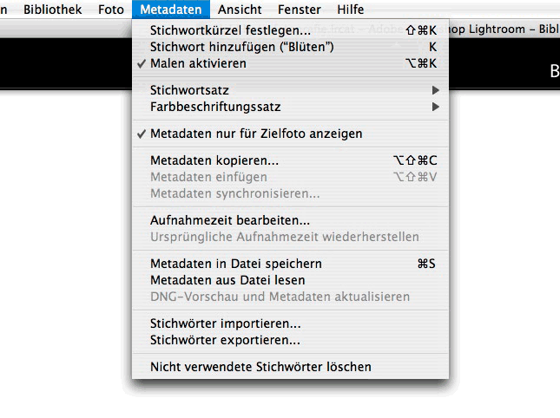
Task: Select Stichwort hinzufügen ("Blüten")
Action: coord(290,47)
